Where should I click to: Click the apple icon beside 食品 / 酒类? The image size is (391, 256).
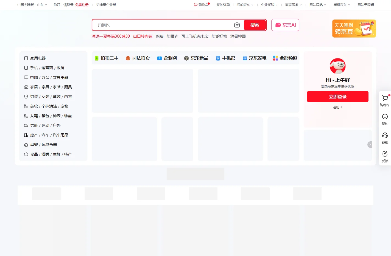tap(26, 154)
